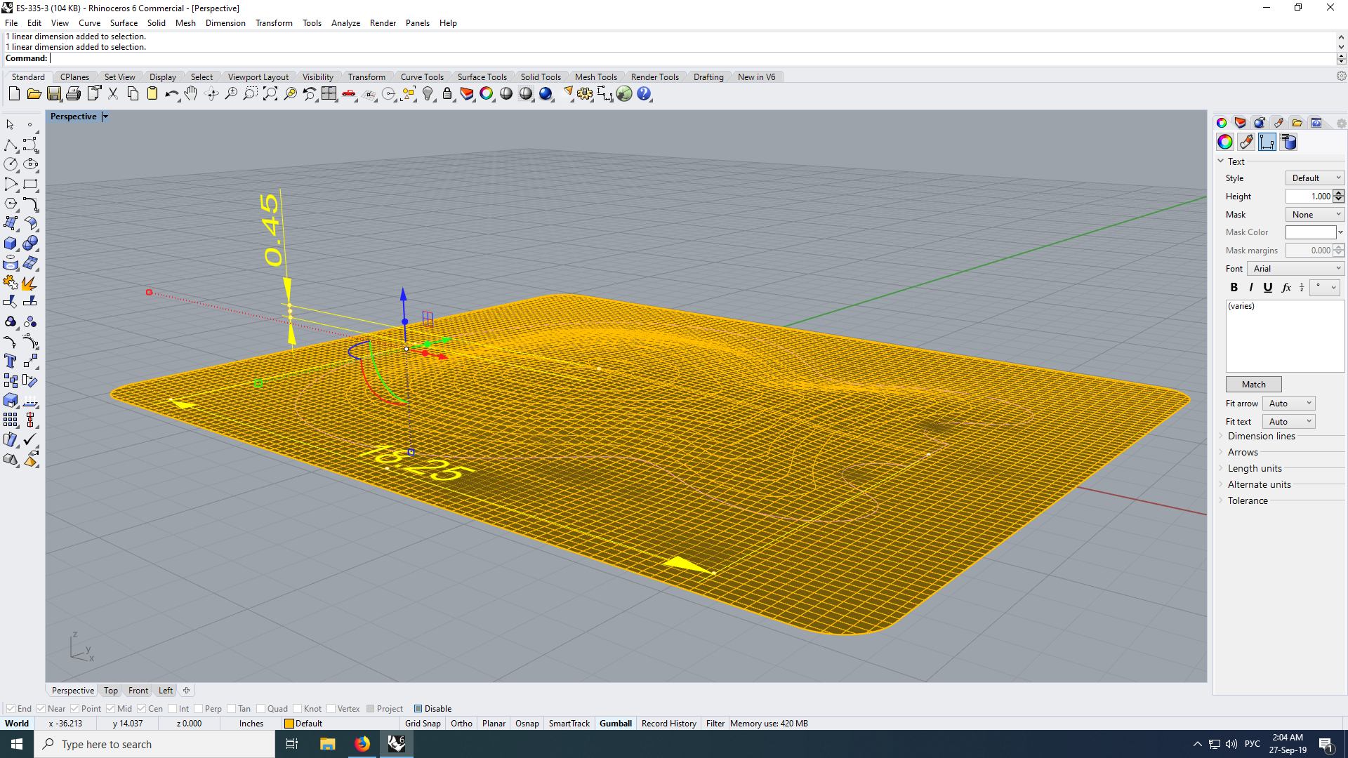The height and width of the screenshot is (758, 1348).
Task: Click the Save file icon
Action: pos(54,94)
